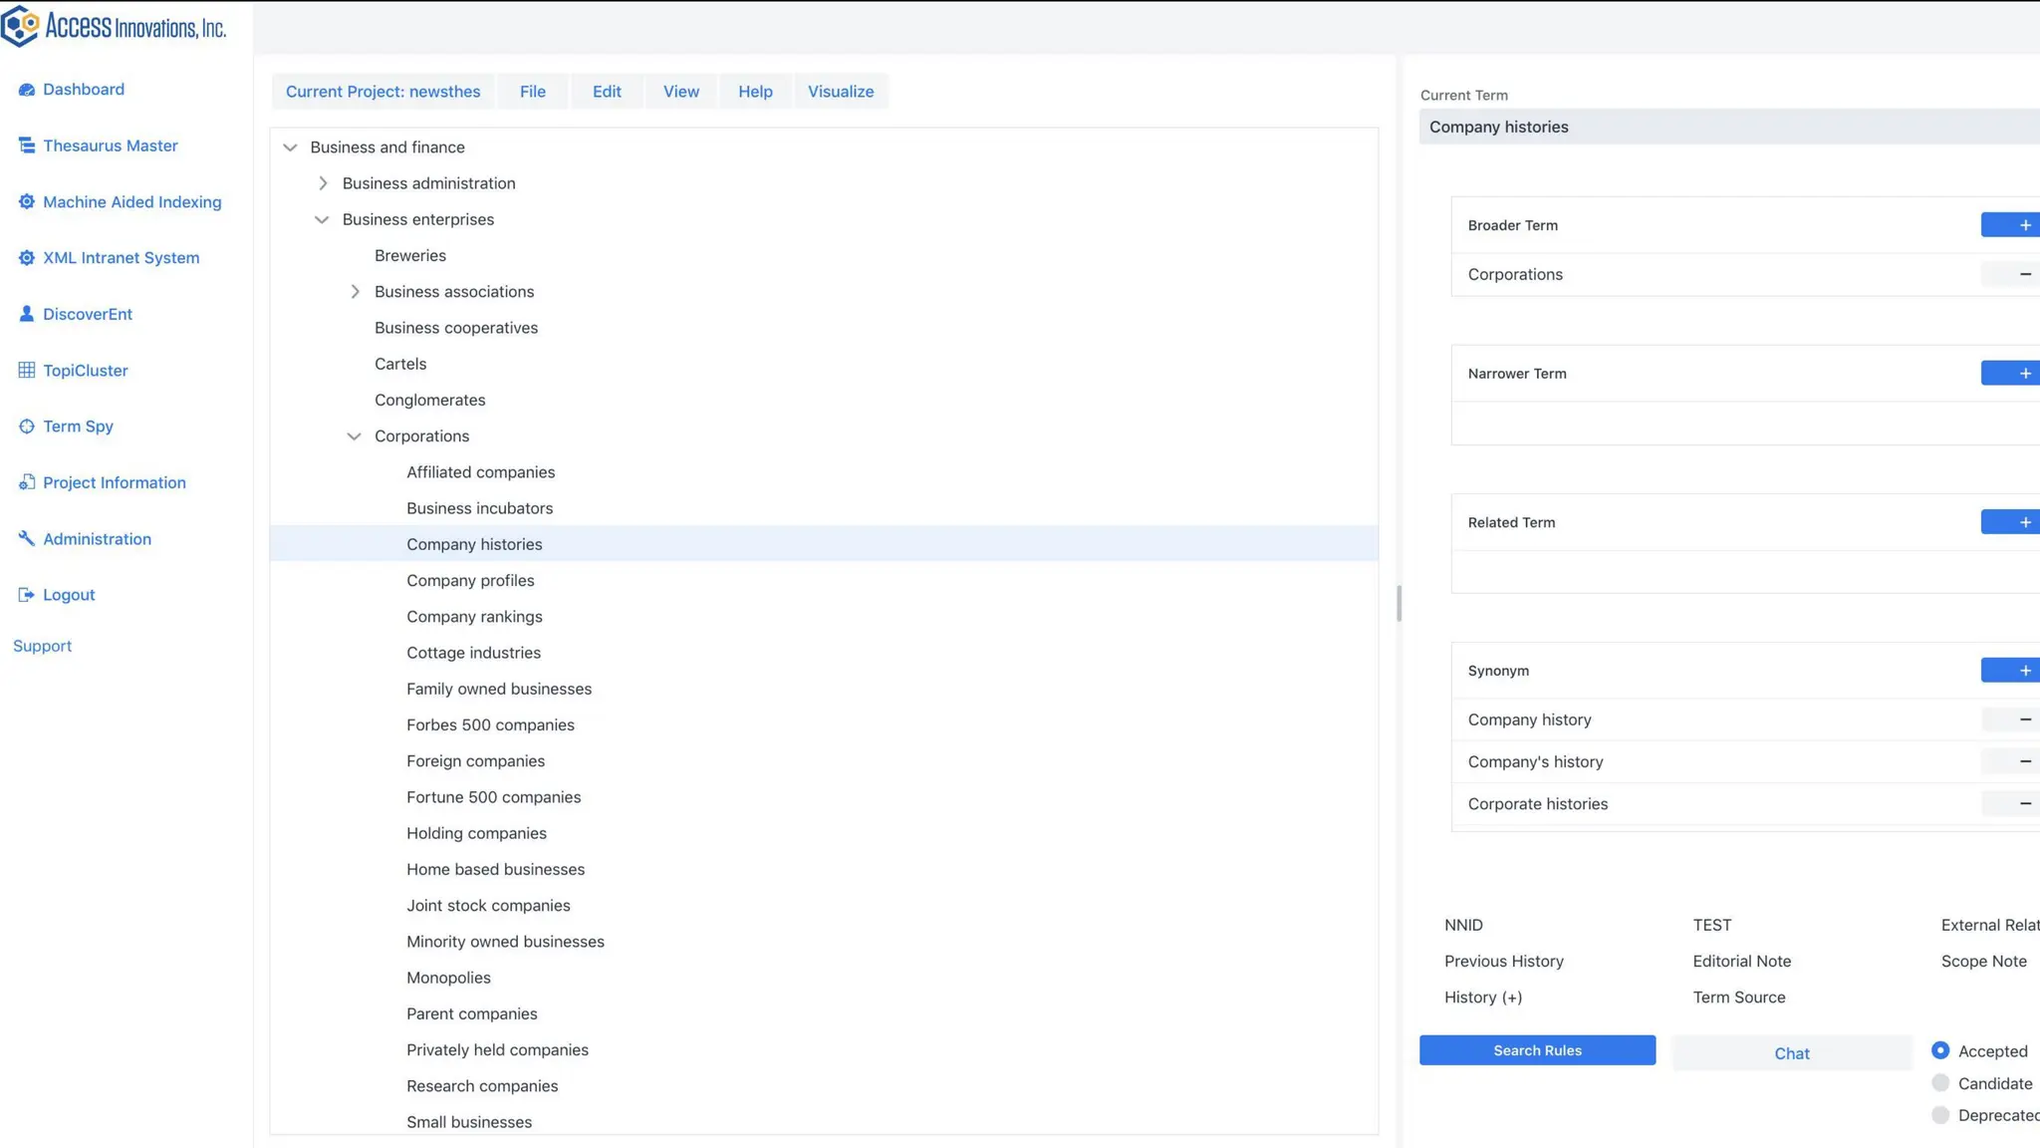The width and height of the screenshot is (2040, 1148).
Task: Select the Accepted radio button
Action: coord(1939,1050)
